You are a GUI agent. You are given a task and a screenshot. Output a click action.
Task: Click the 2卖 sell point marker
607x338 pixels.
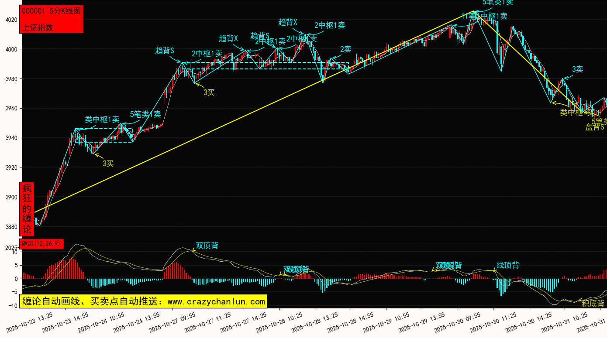coord(345,49)
